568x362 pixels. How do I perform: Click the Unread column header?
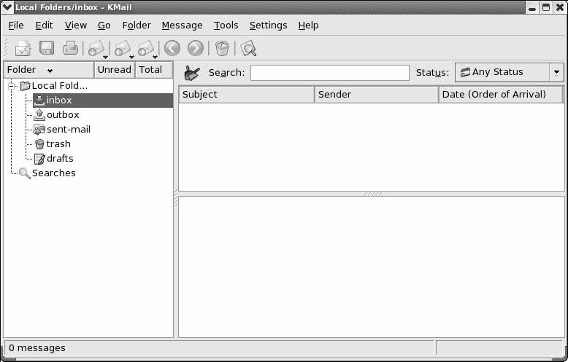[115, 70]
